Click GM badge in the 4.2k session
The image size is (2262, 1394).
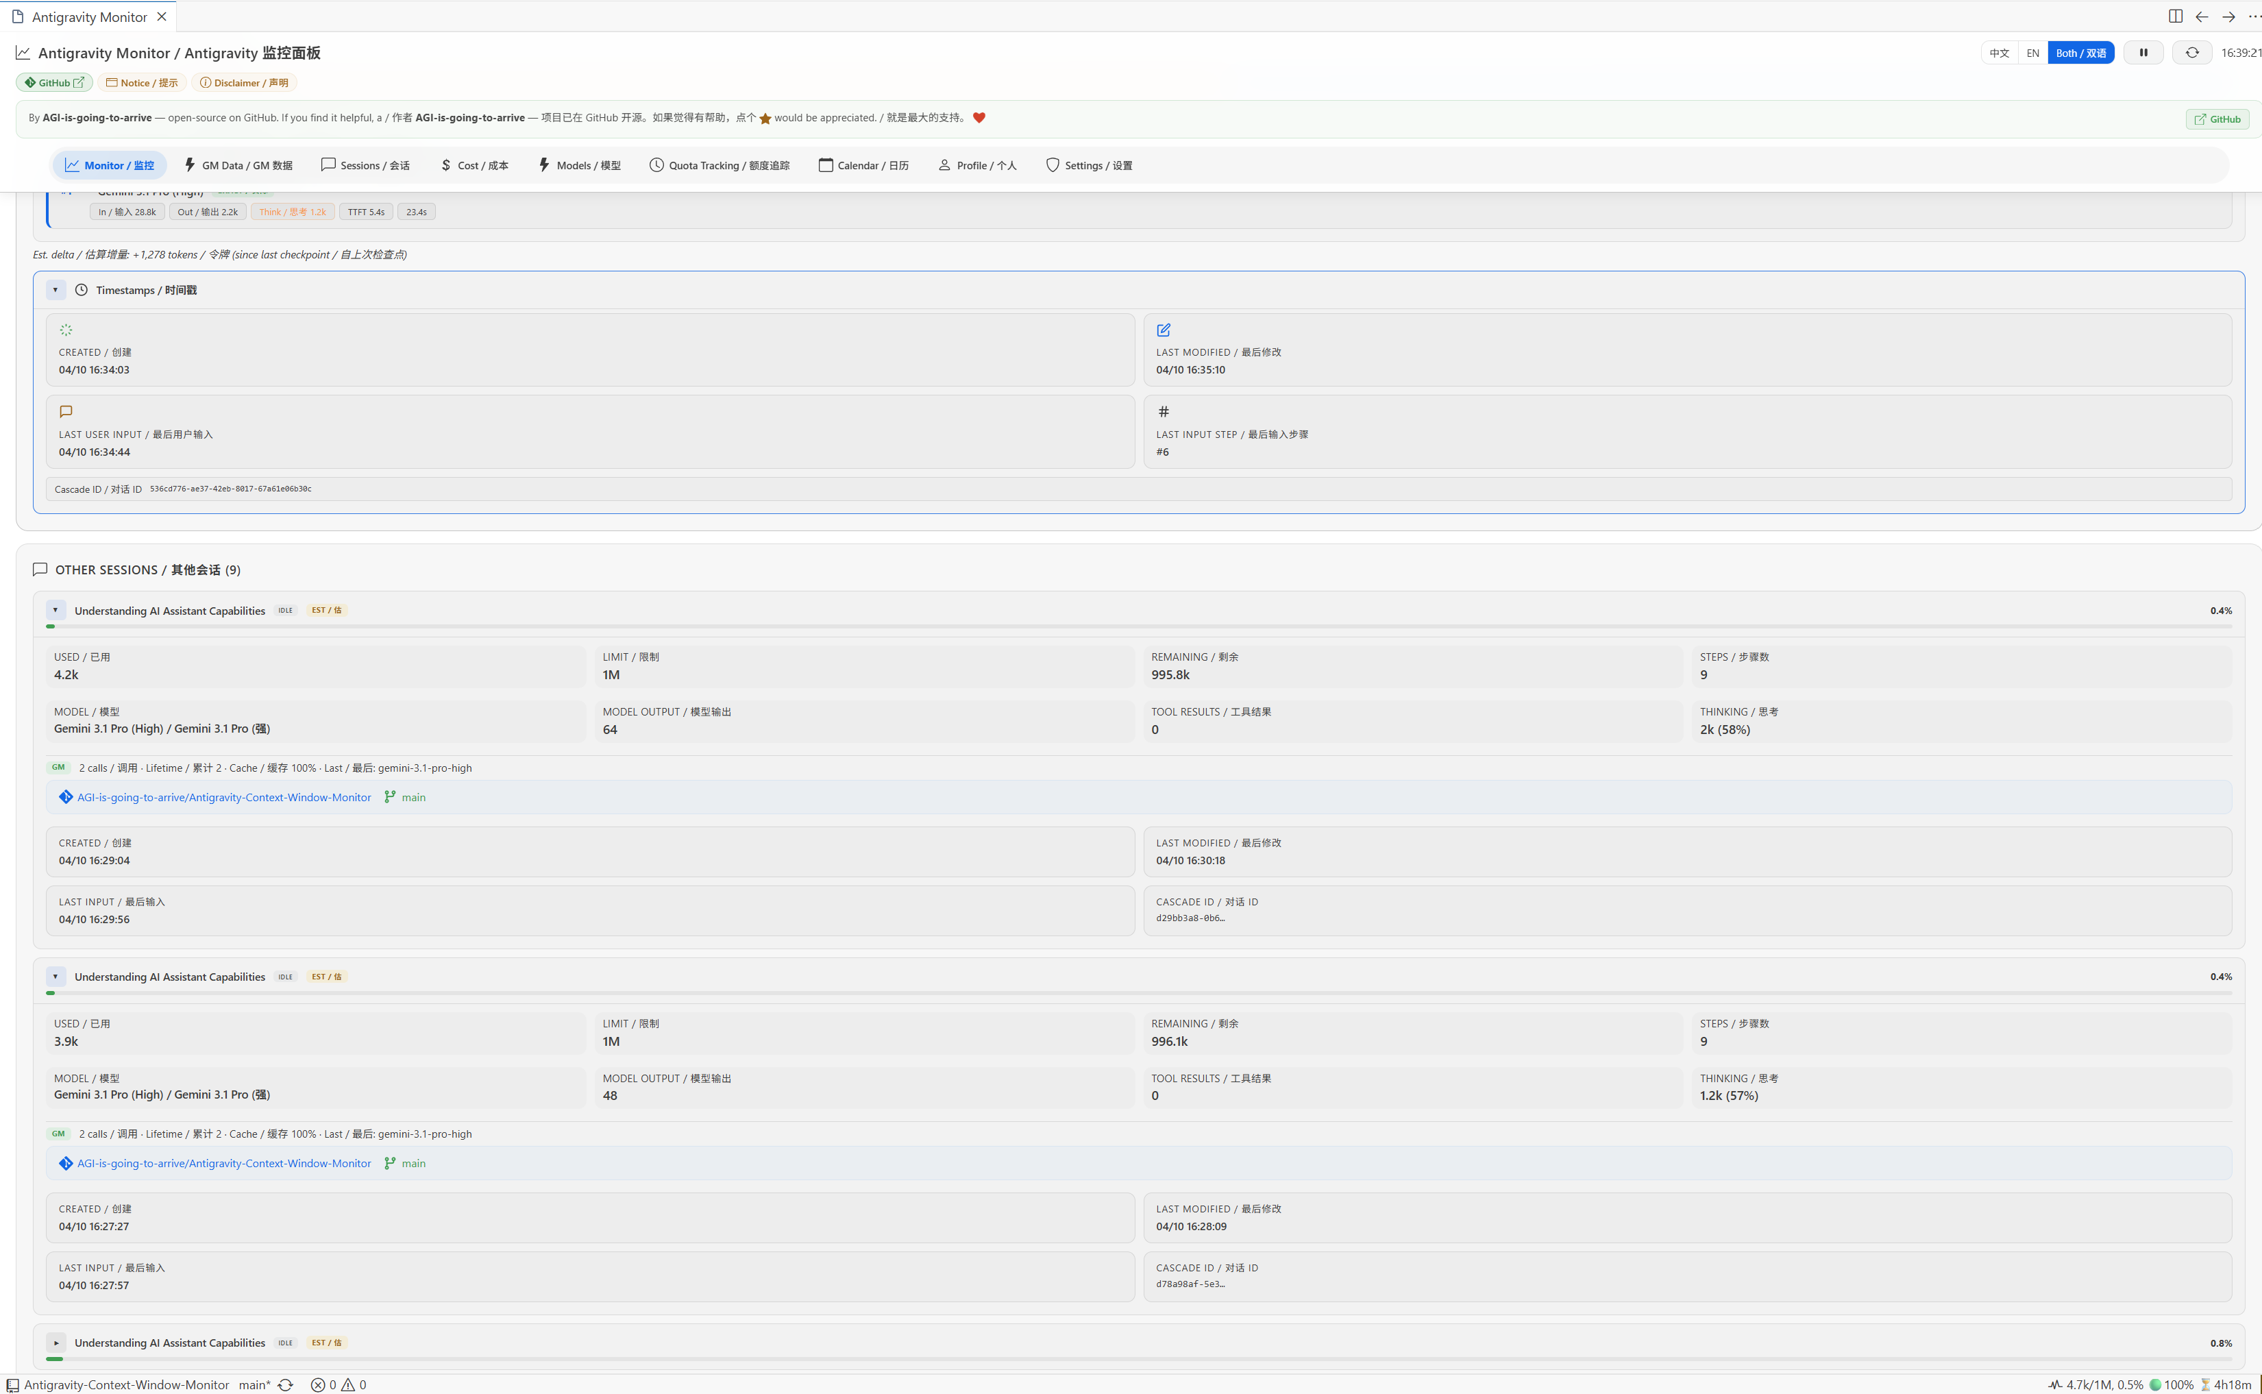coord(58,767)
